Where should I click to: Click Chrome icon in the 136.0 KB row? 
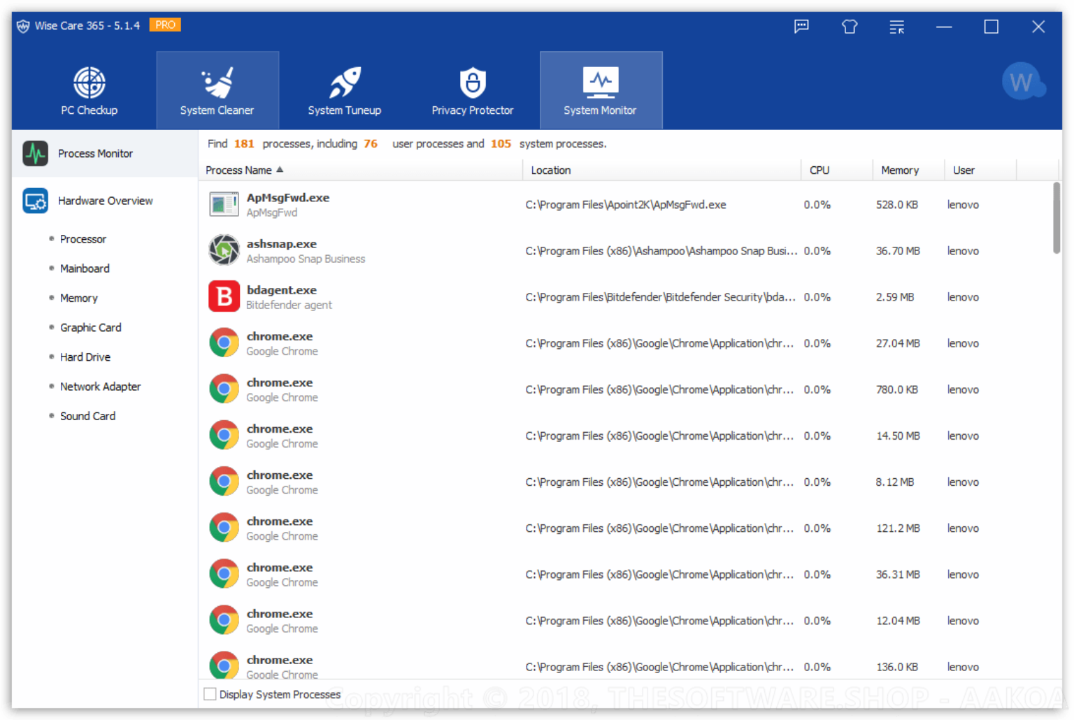[x=224, y=665]
